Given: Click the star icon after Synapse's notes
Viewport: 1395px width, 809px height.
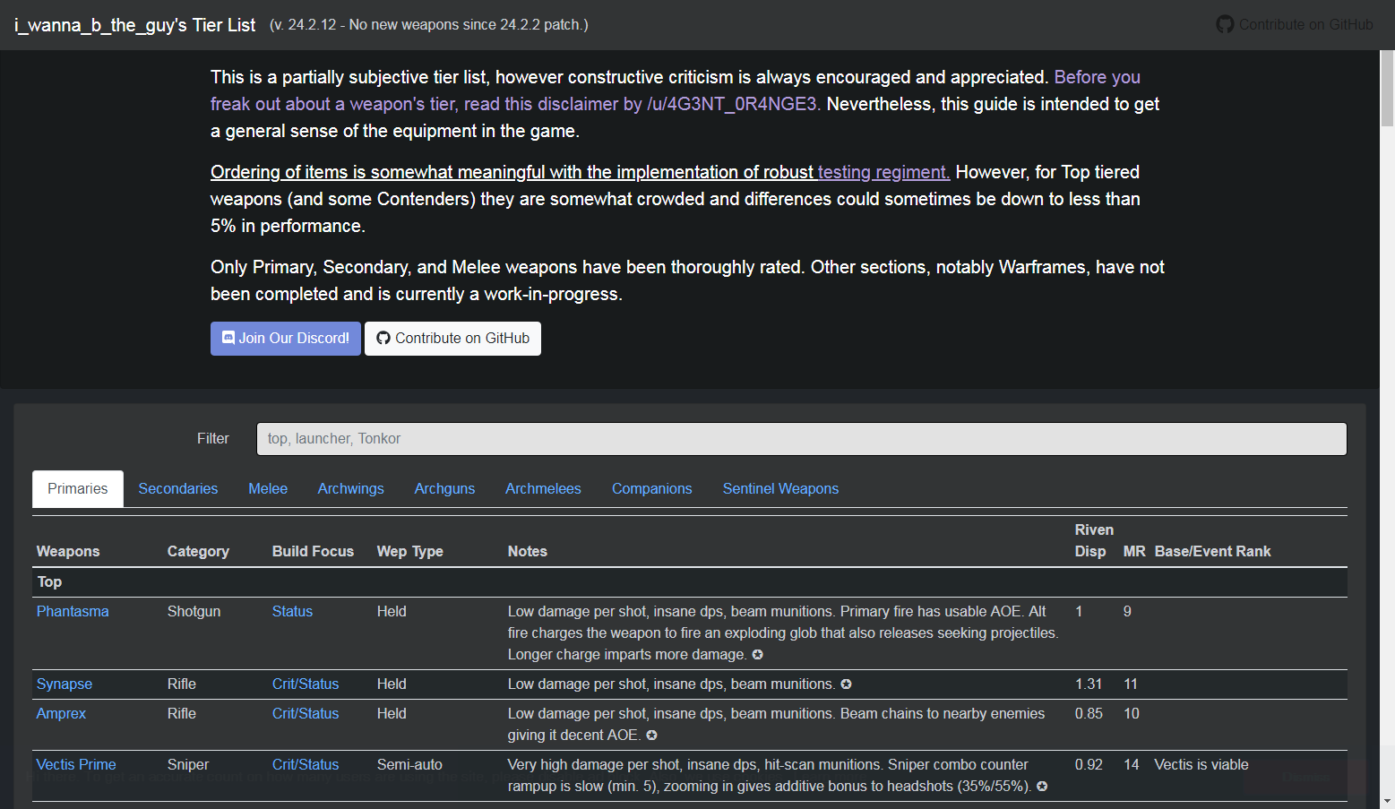Looking at the screenshot, I should (x=846, y=684).
